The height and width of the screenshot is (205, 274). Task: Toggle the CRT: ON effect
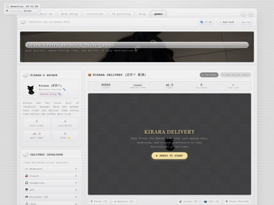(211, 201)
